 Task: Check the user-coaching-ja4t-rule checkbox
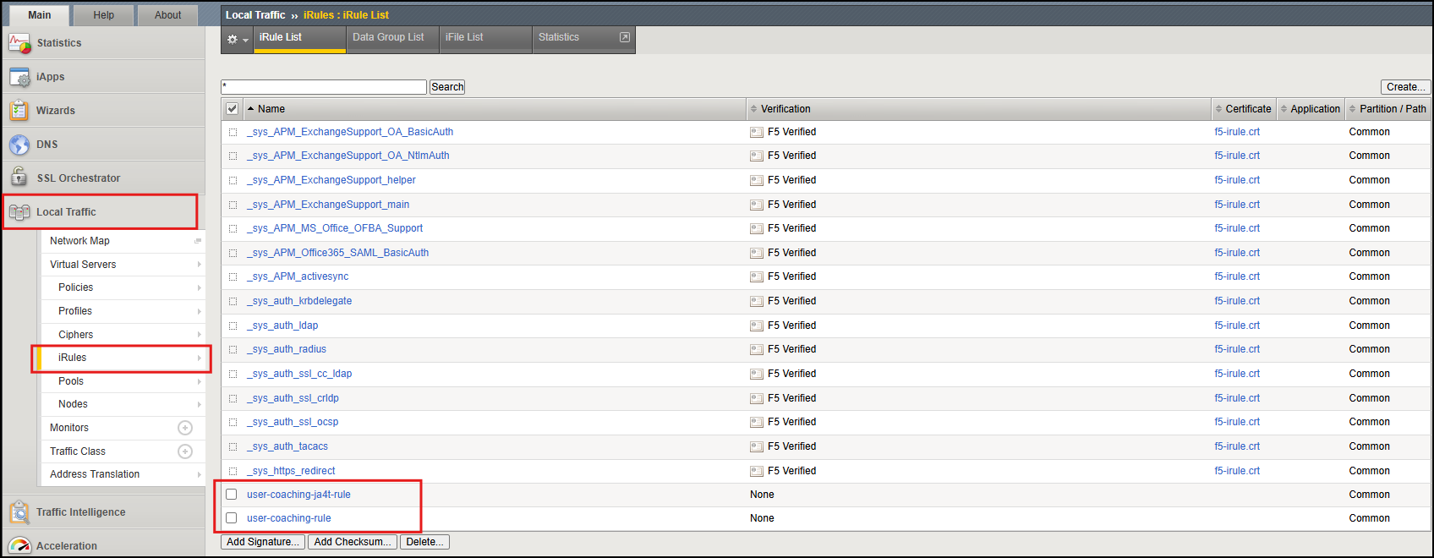click(x=232, y=495)
